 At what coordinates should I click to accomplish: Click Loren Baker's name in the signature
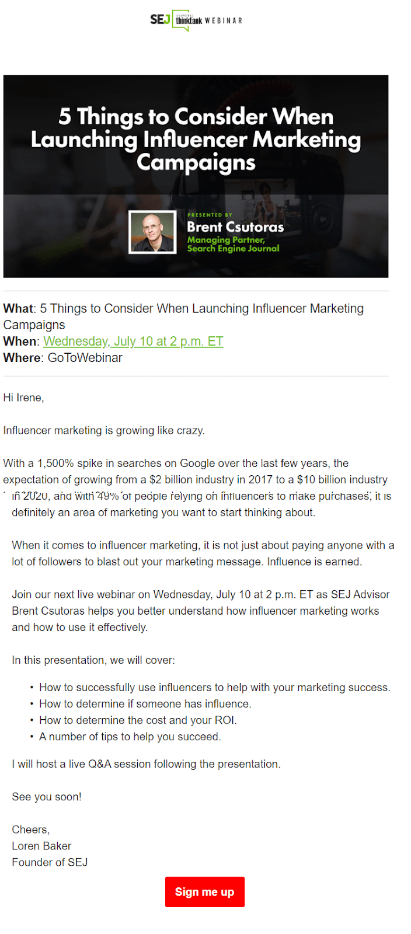41,845
